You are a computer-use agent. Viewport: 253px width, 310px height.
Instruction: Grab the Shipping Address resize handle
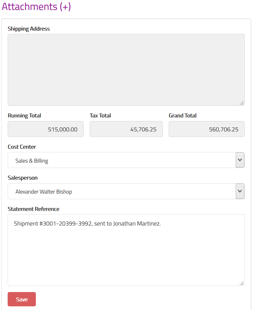242,103
